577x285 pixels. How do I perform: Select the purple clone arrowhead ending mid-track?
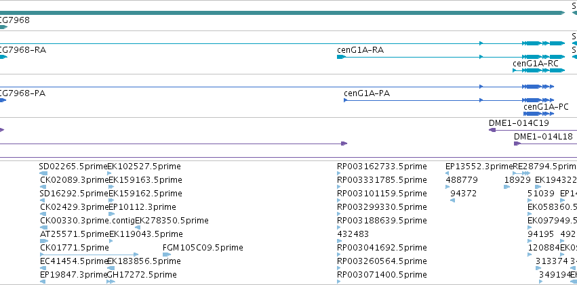click(x=344, y=144)
